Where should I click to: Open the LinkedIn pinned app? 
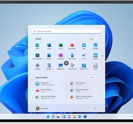click(95, 56)
